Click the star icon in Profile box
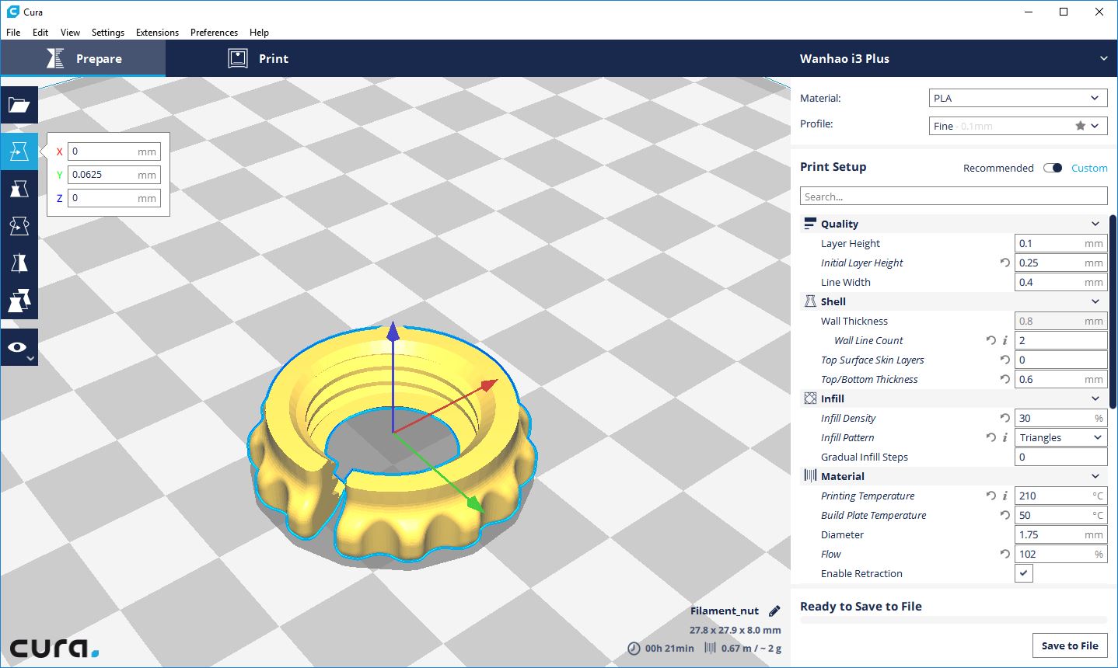Screen dimensions: 1118x668 click(1080, 126)
